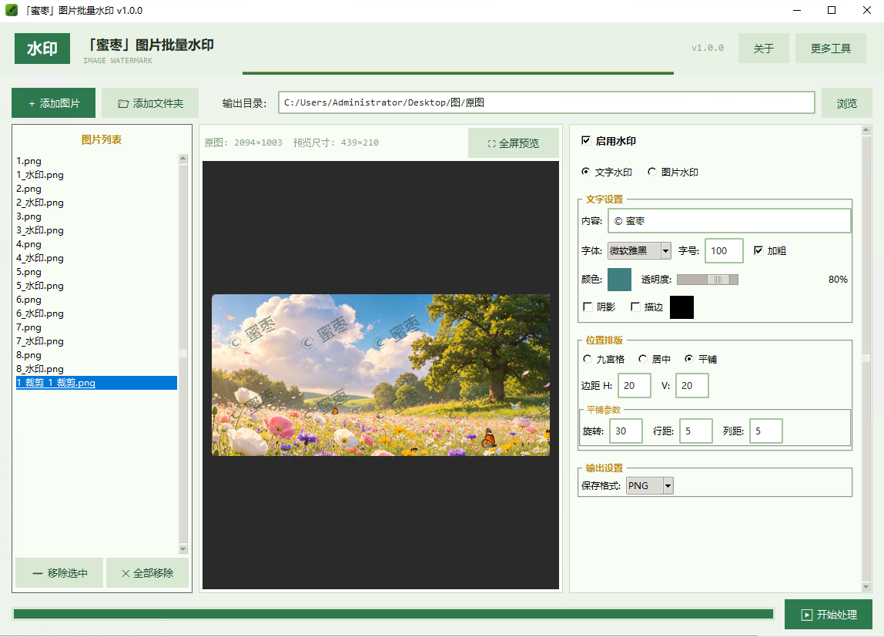
Task: Pick the black stroke color swatch
Action: click(681, 307)
